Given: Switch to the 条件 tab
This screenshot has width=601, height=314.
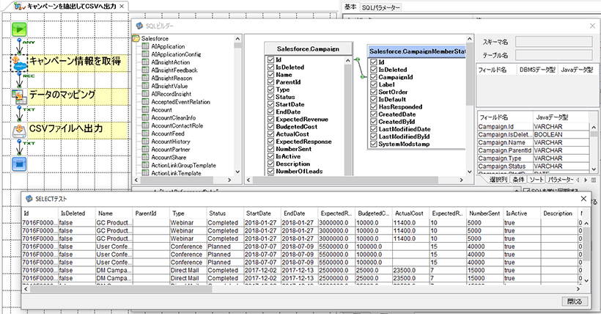Looking at the screenshot, I should (x=519, y=180).
